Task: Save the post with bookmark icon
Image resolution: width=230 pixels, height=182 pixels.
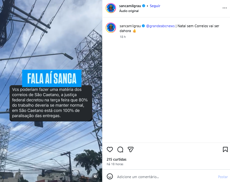Action: 225,150
